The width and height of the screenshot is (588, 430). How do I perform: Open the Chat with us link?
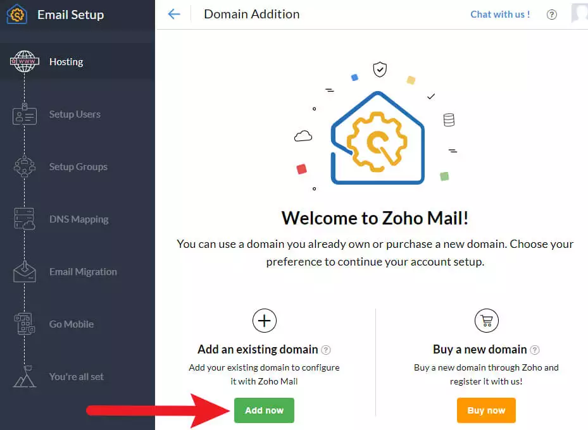tap(499, 14)
